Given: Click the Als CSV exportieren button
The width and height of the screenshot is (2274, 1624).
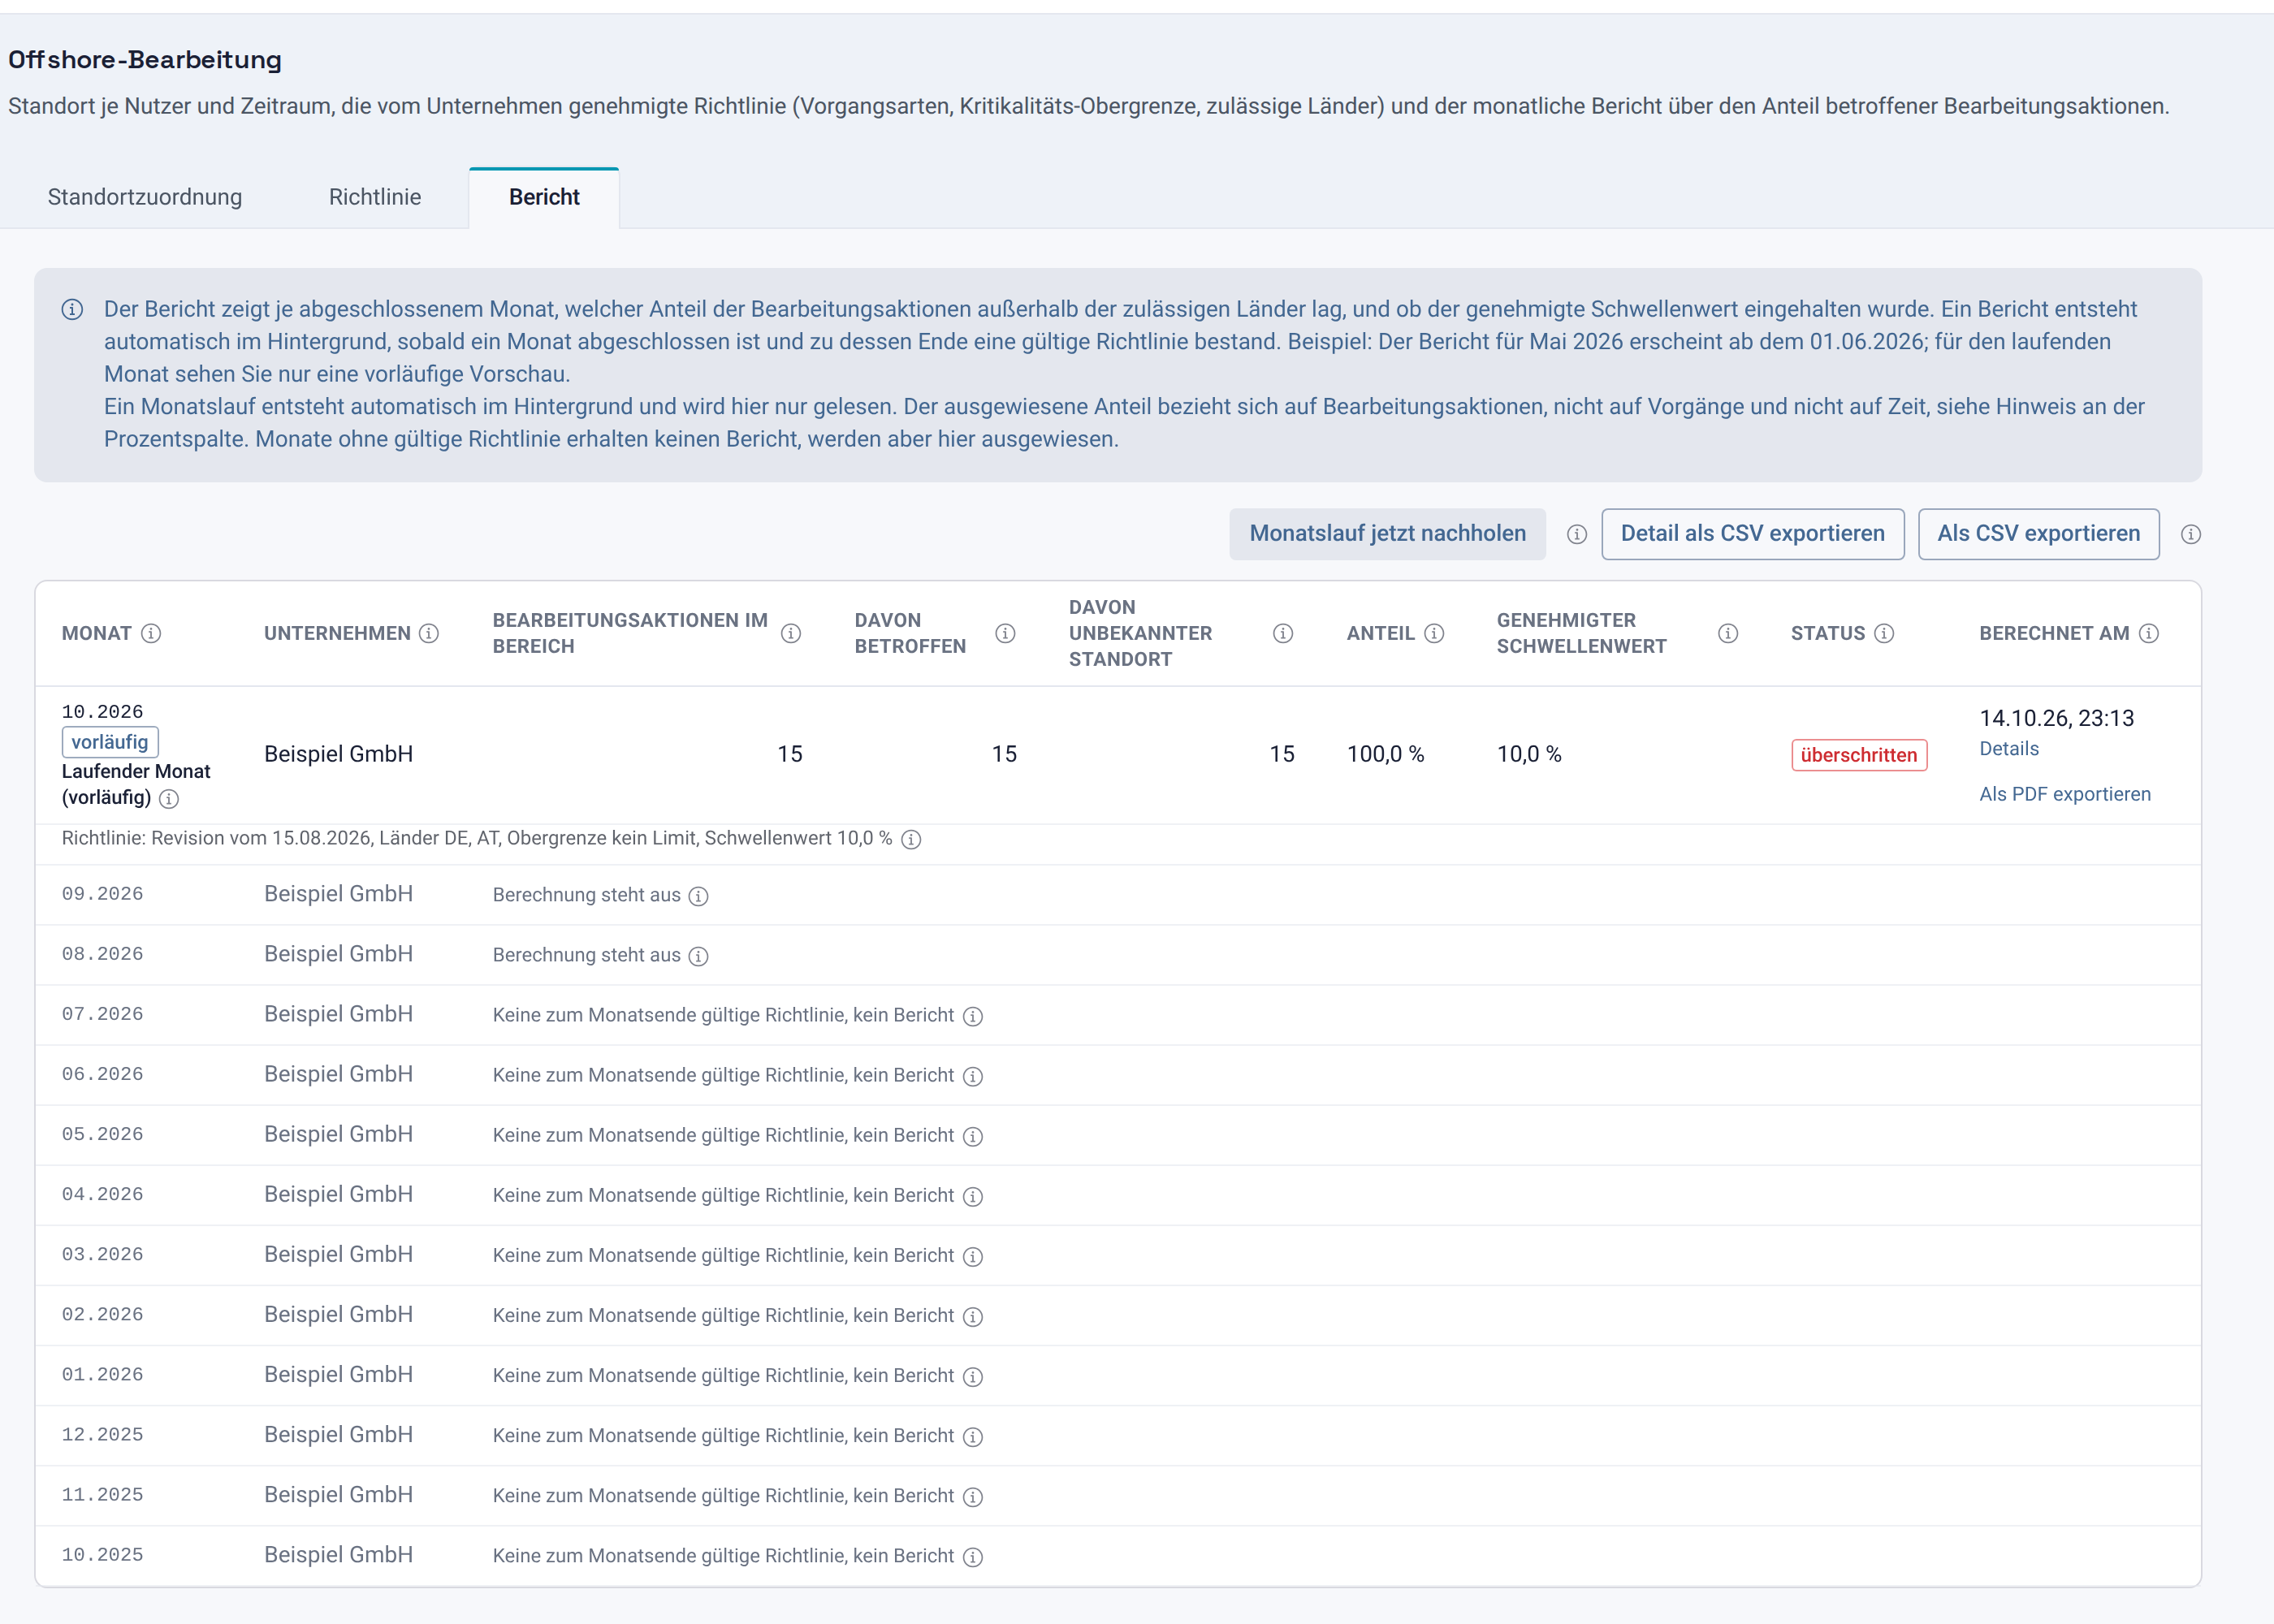Looking at the screenshot, I should pyautogui.click(x=2038, y=534).
